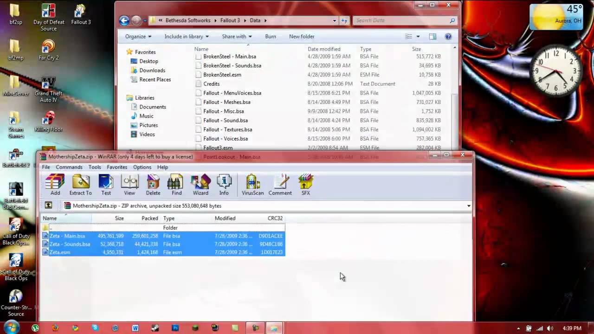Click the Add button in WinRAR toolbar

55,185
